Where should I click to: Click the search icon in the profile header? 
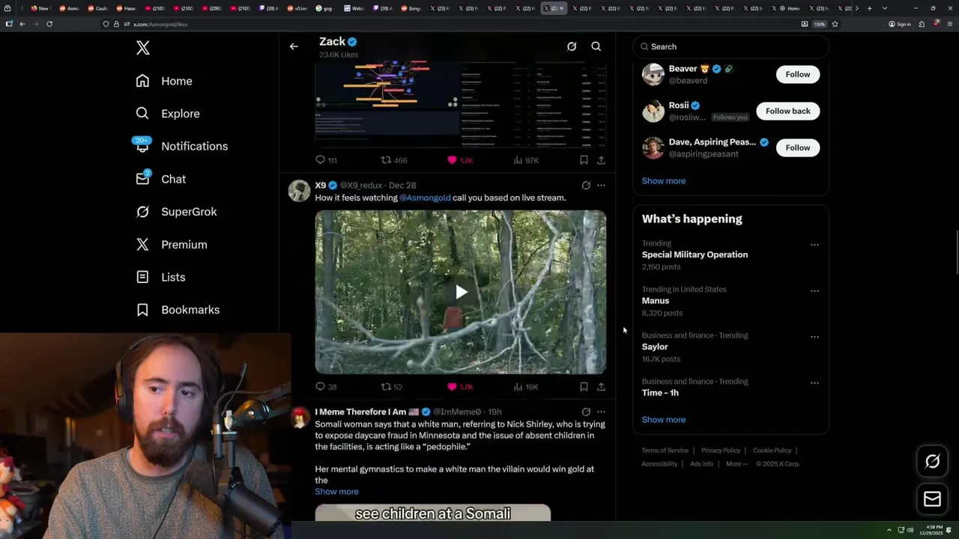(596, 46)
